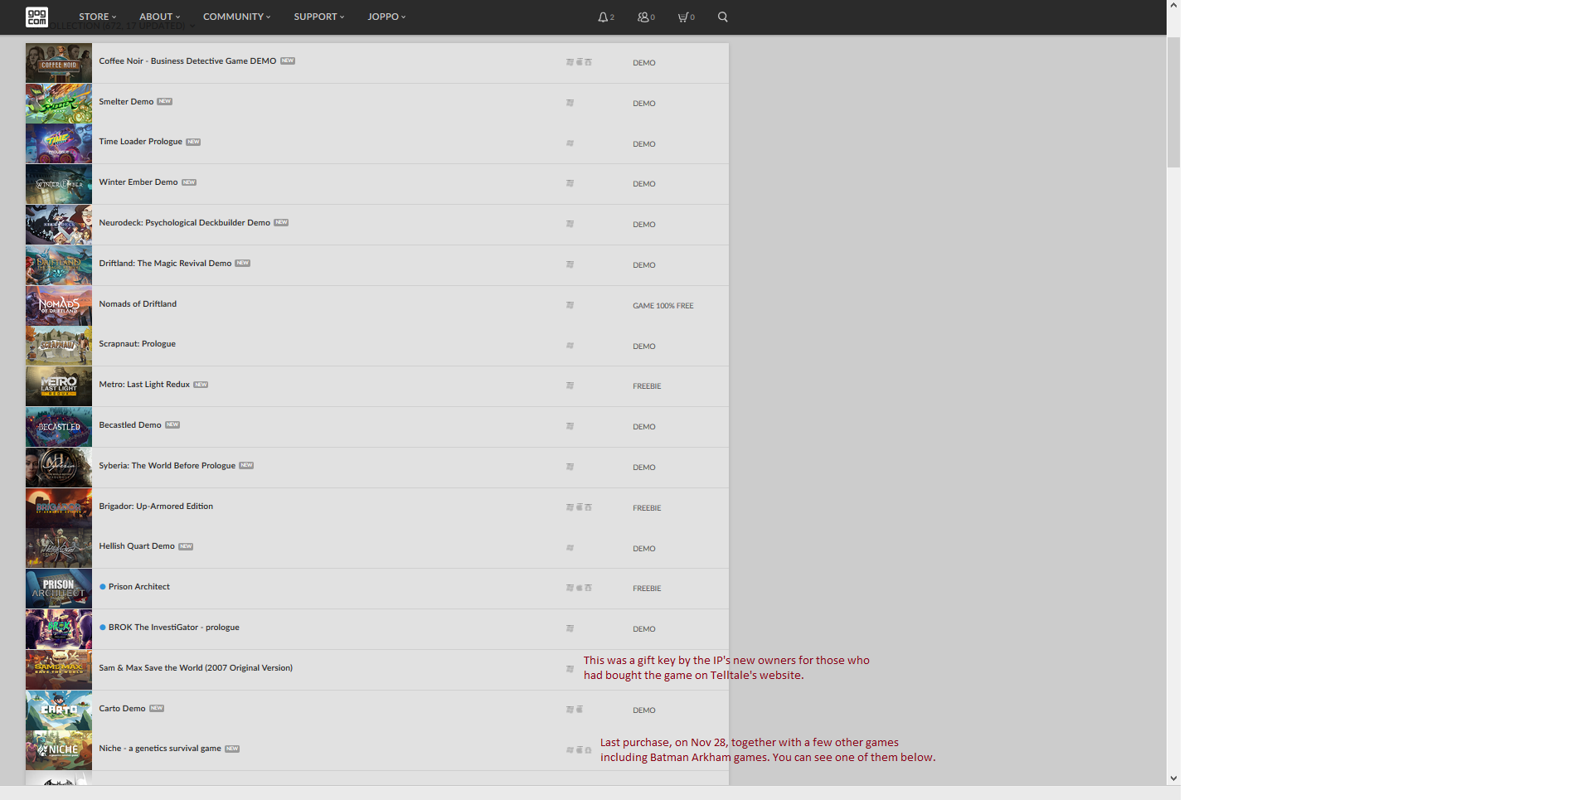The height and width of the screenshot is (800, 1592).
Task: Click FREEBIE label for Brigador
Action: coord(647,508)
